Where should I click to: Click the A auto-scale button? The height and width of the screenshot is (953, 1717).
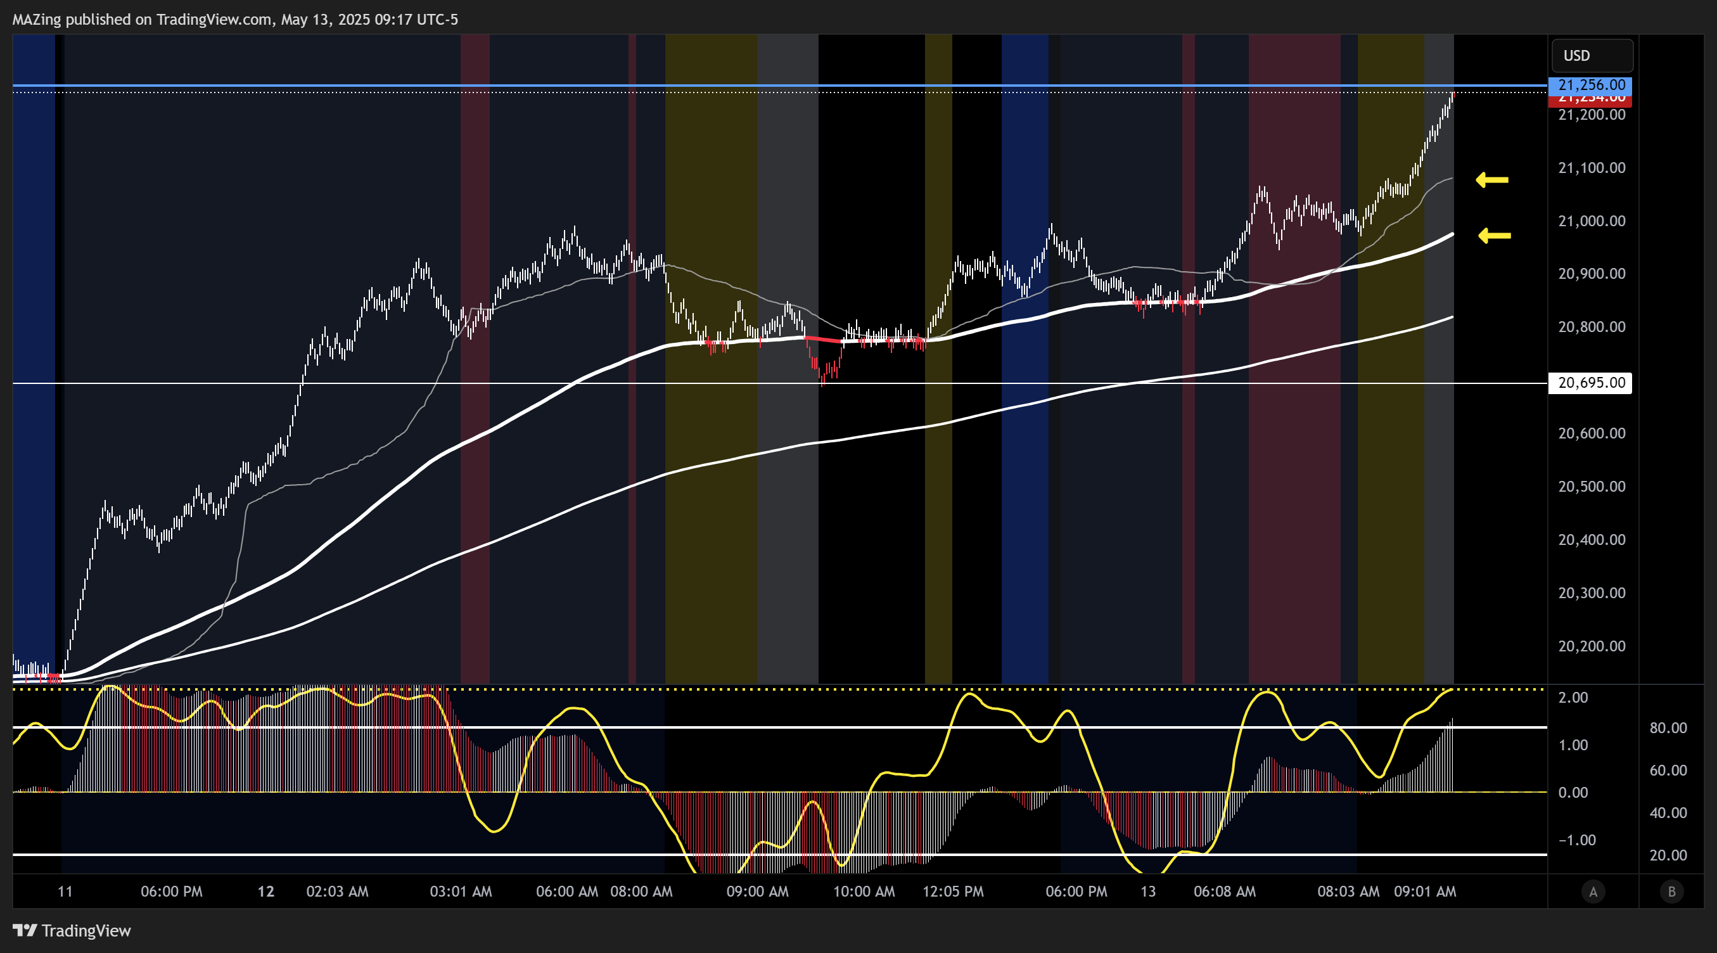1593,891
